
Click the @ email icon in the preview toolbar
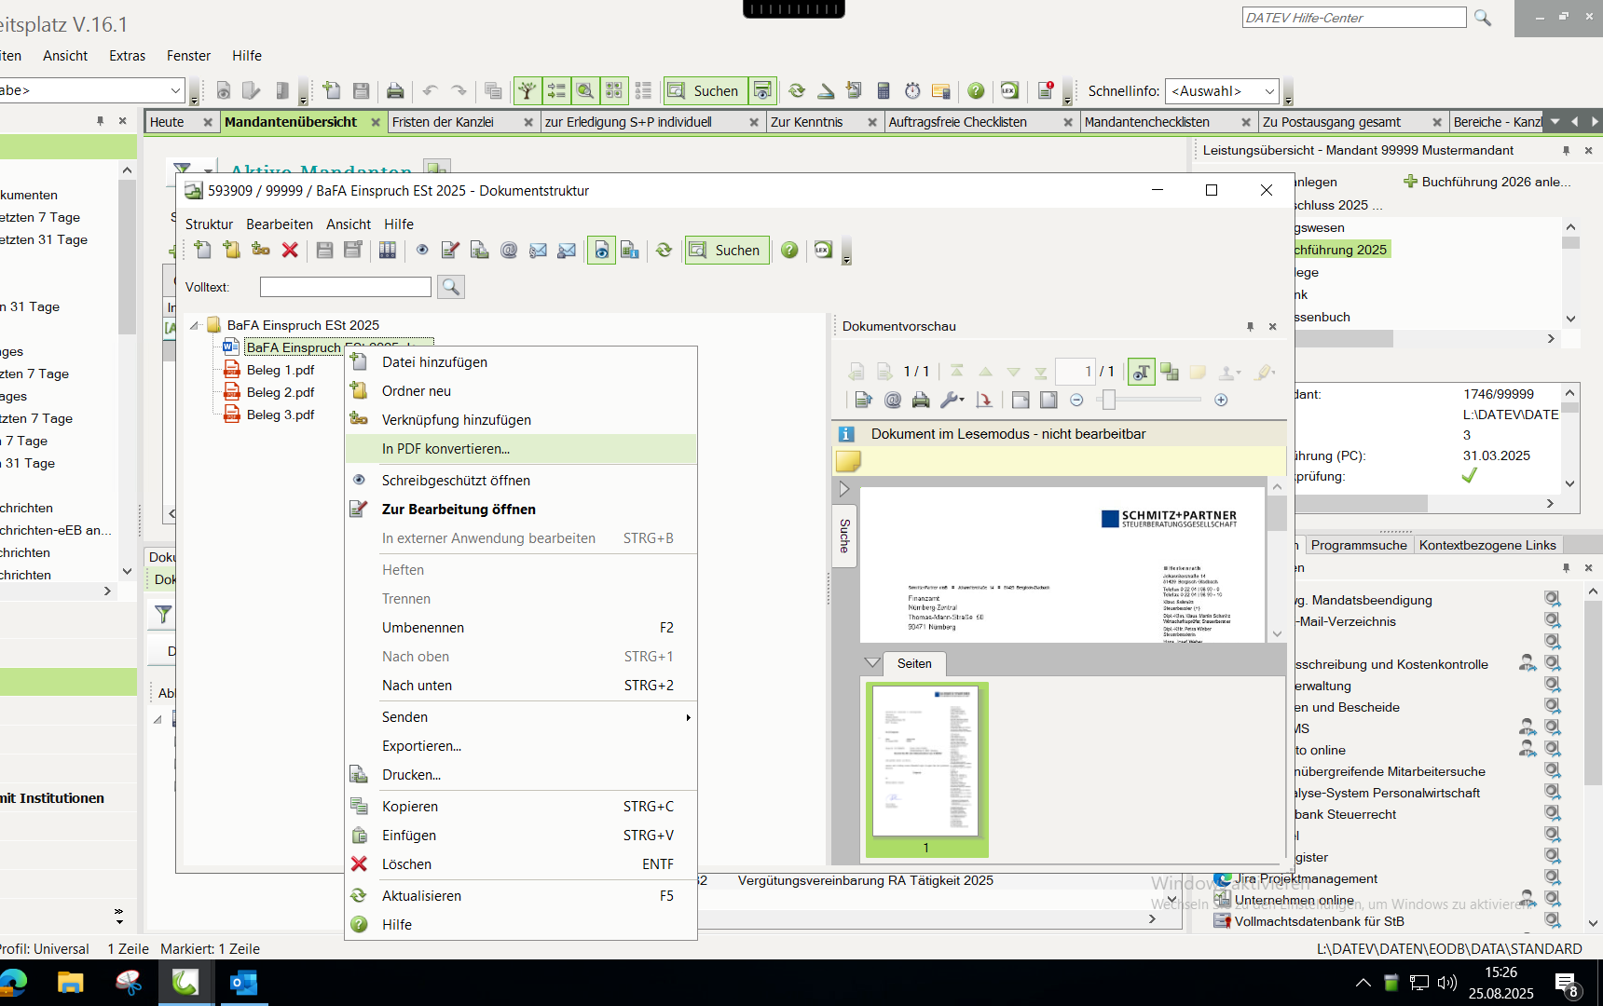[893, 400]
